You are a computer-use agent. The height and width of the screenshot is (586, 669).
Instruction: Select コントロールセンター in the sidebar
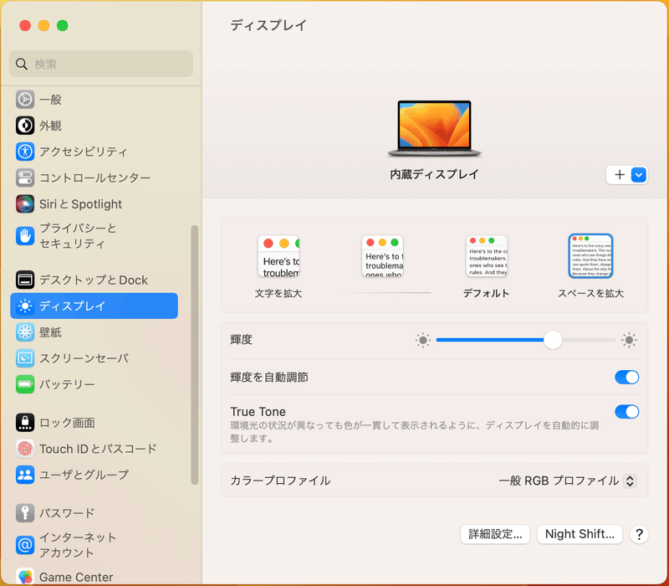pyautogui.click(x=94, y=177)
